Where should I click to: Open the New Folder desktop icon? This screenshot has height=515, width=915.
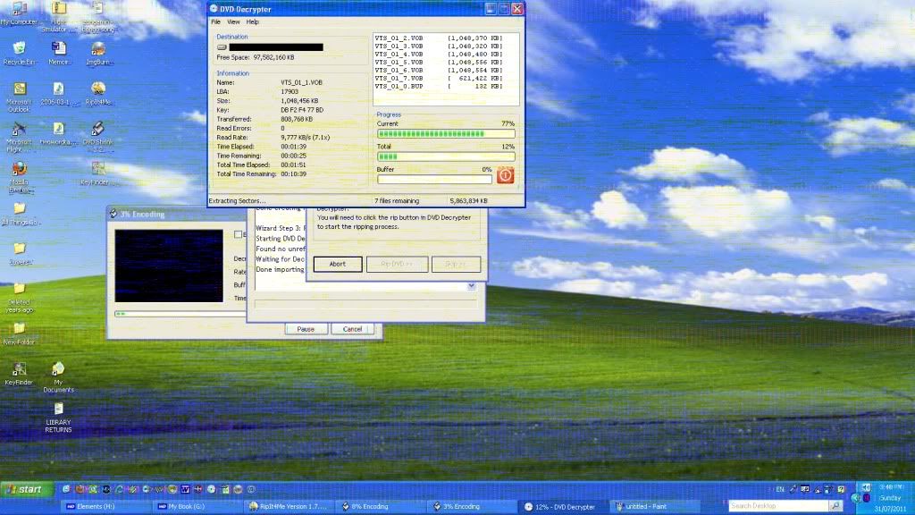[x=20, y=333]
